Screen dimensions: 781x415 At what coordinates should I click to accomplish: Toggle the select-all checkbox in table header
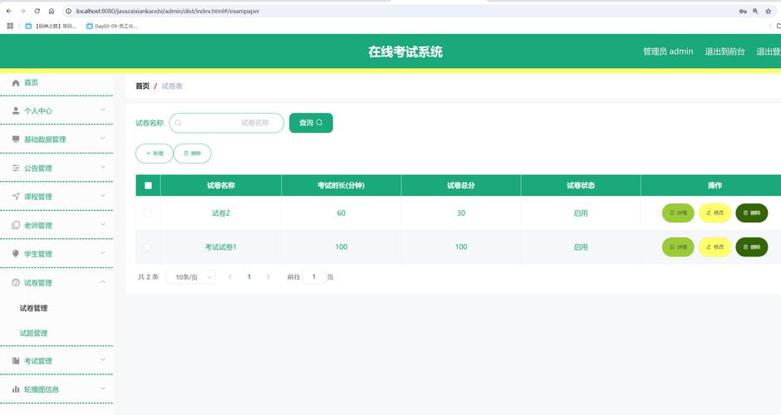pos(148,186)
